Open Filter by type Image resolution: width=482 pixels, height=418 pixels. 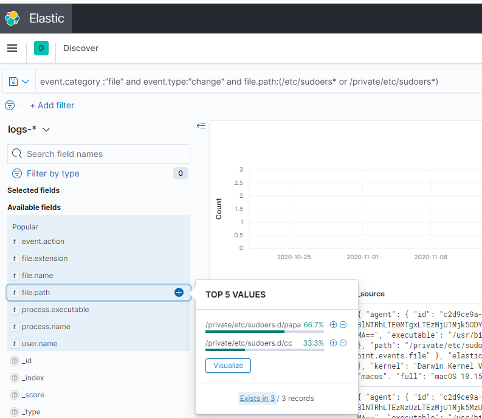tap(53, 173)
